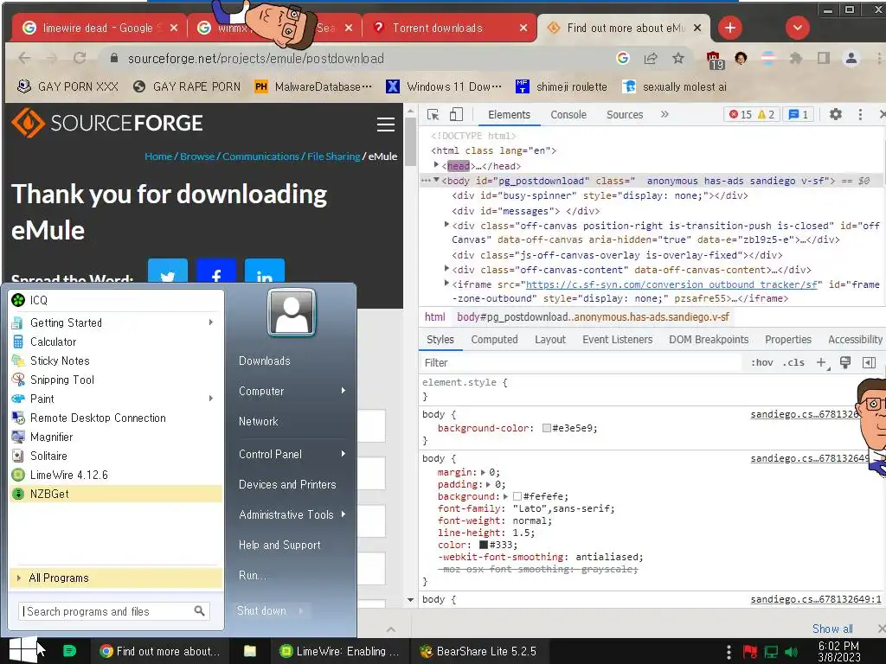Click the #333 color swatch
Screen dimensions: 886x664
pyautogui.click(x=483, y=545)
